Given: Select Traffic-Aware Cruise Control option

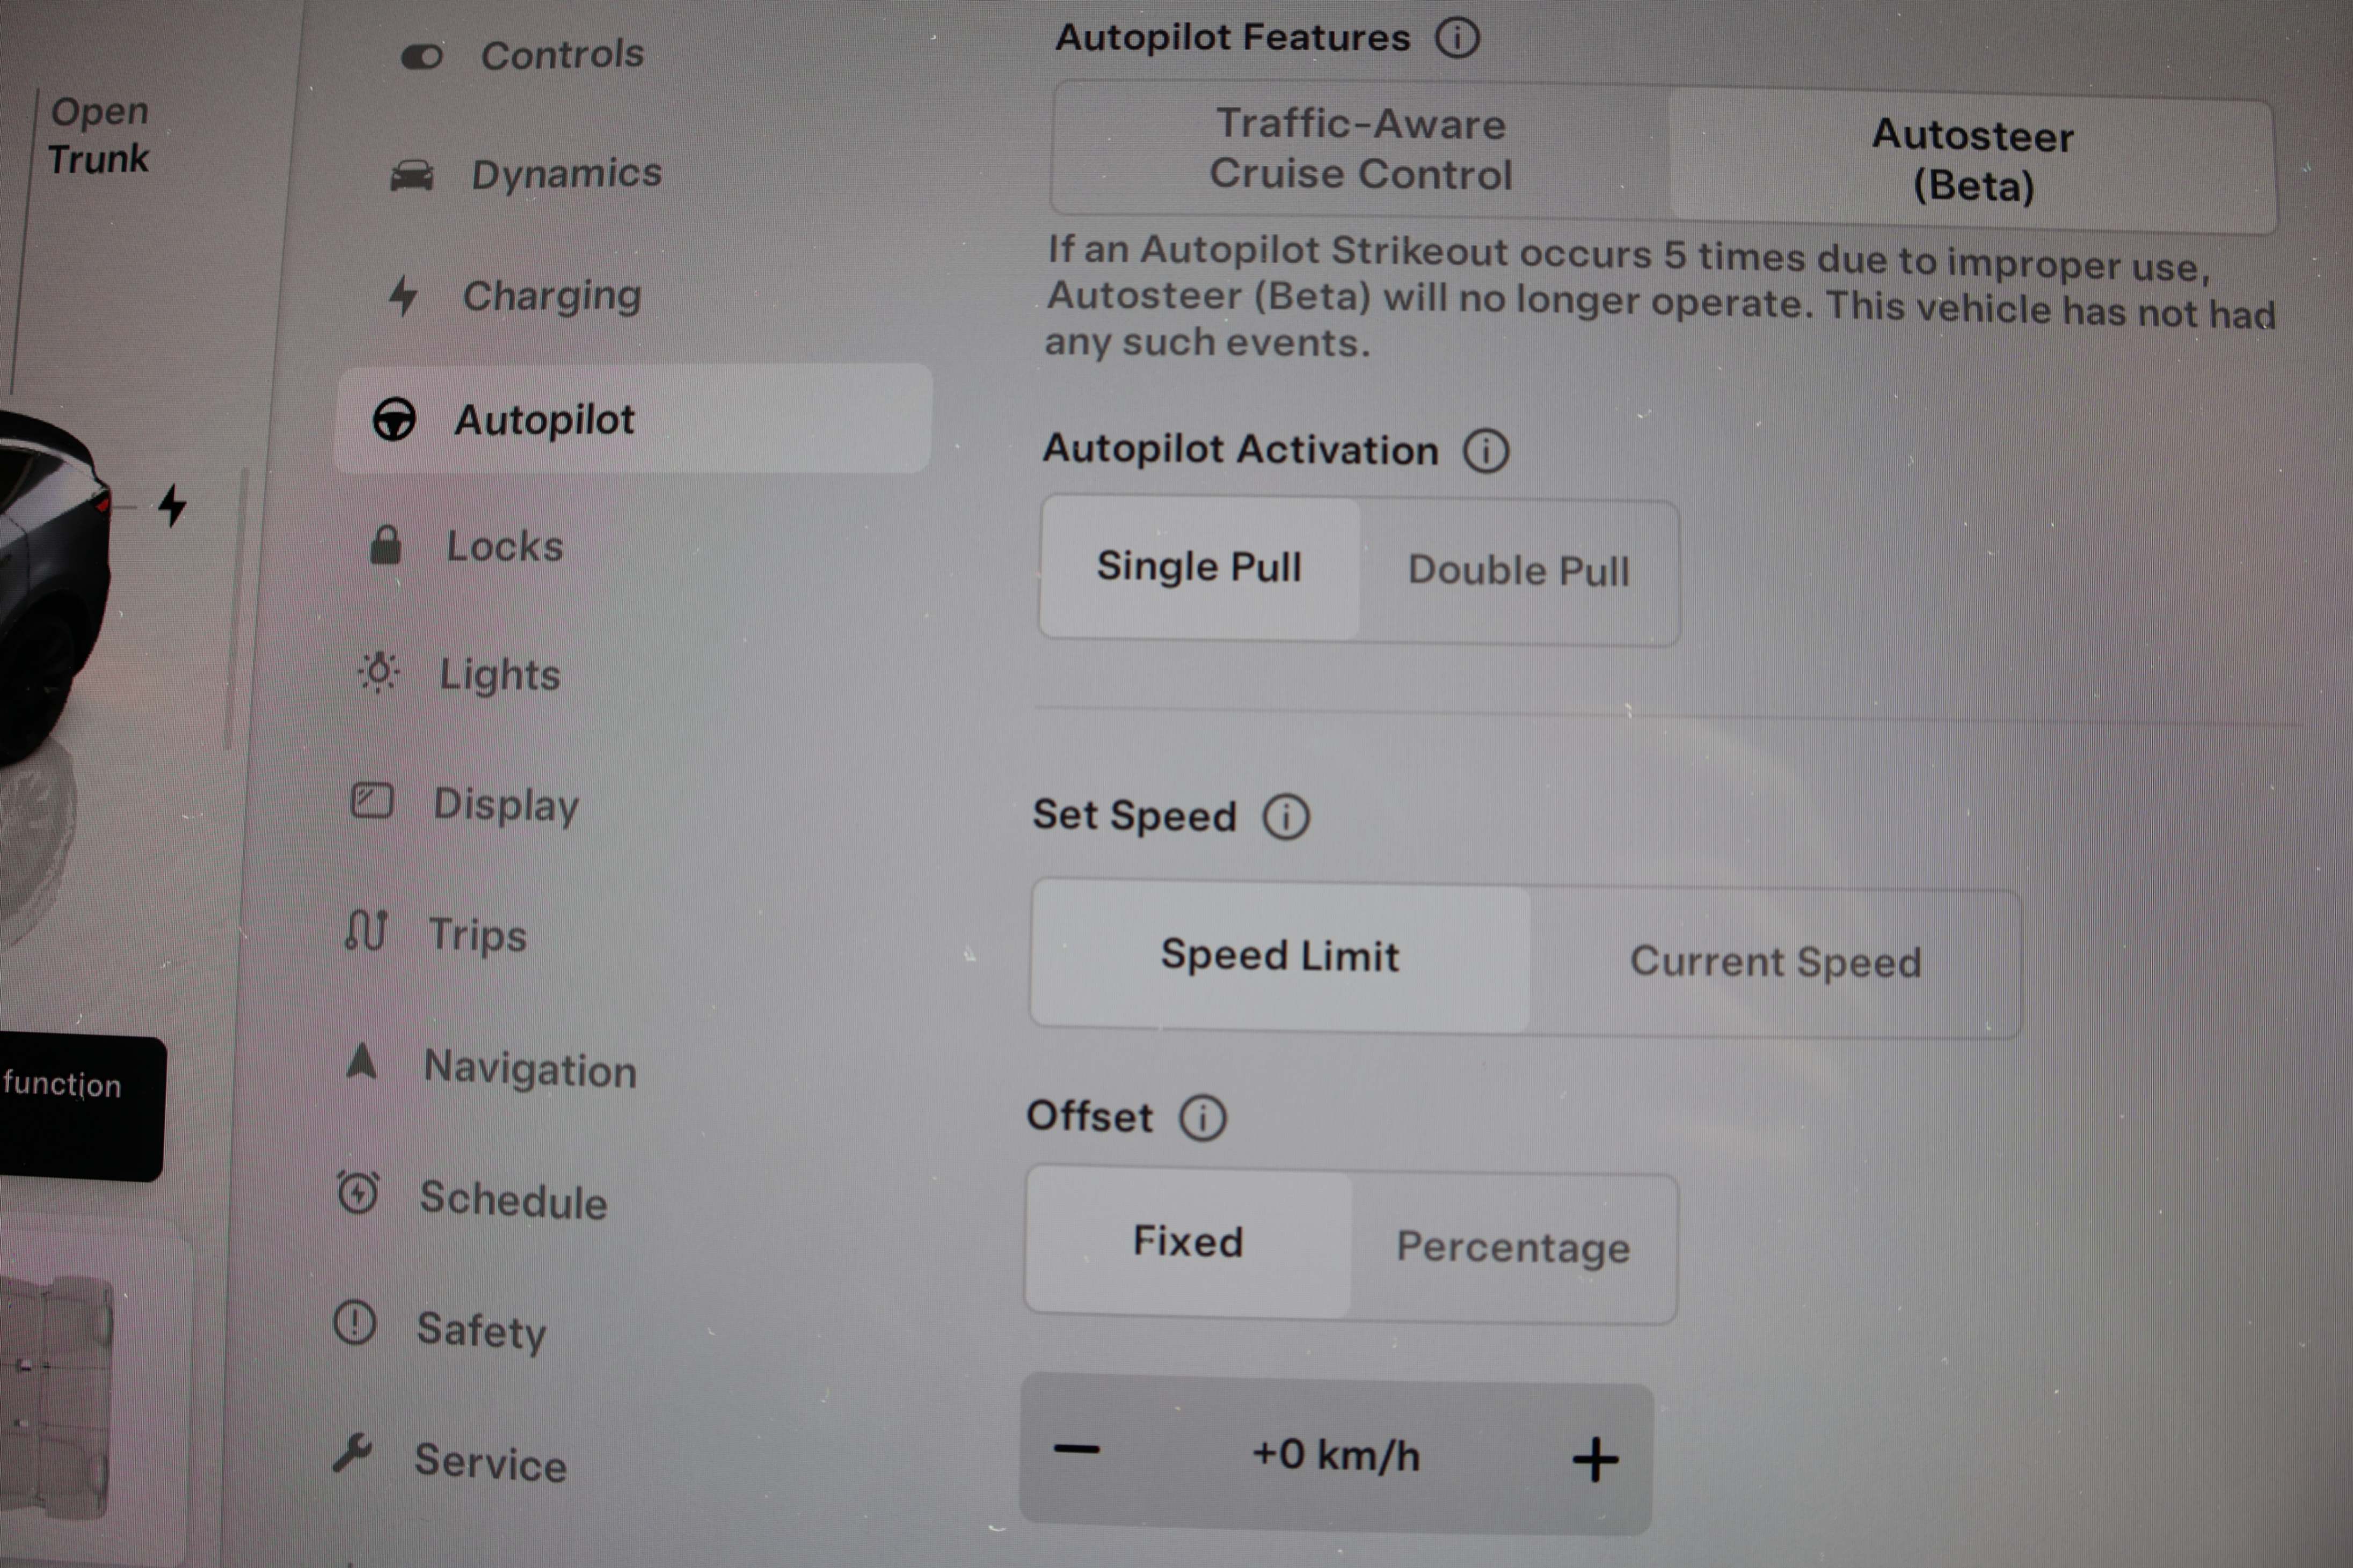Looking at the screenshot, I should 1360,149.
